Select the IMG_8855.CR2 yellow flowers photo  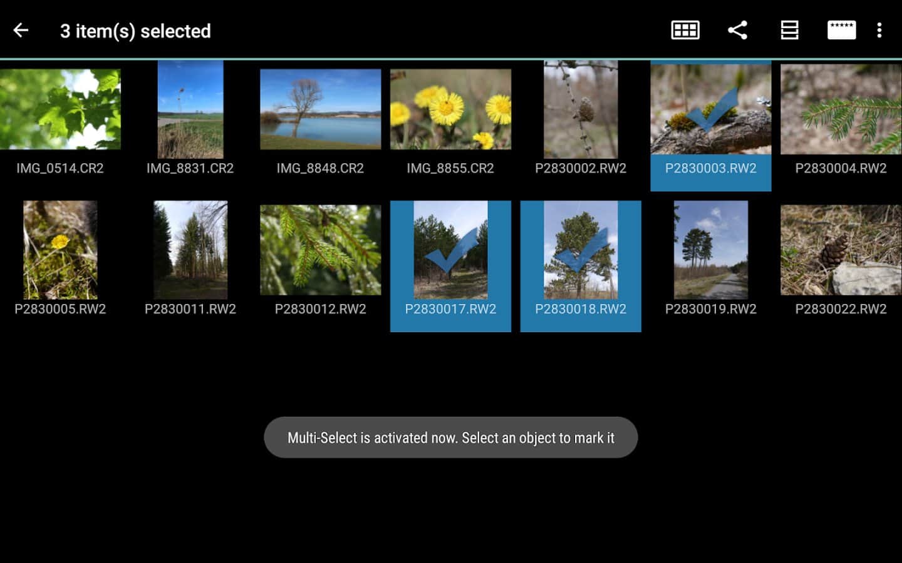coord(450,109)
